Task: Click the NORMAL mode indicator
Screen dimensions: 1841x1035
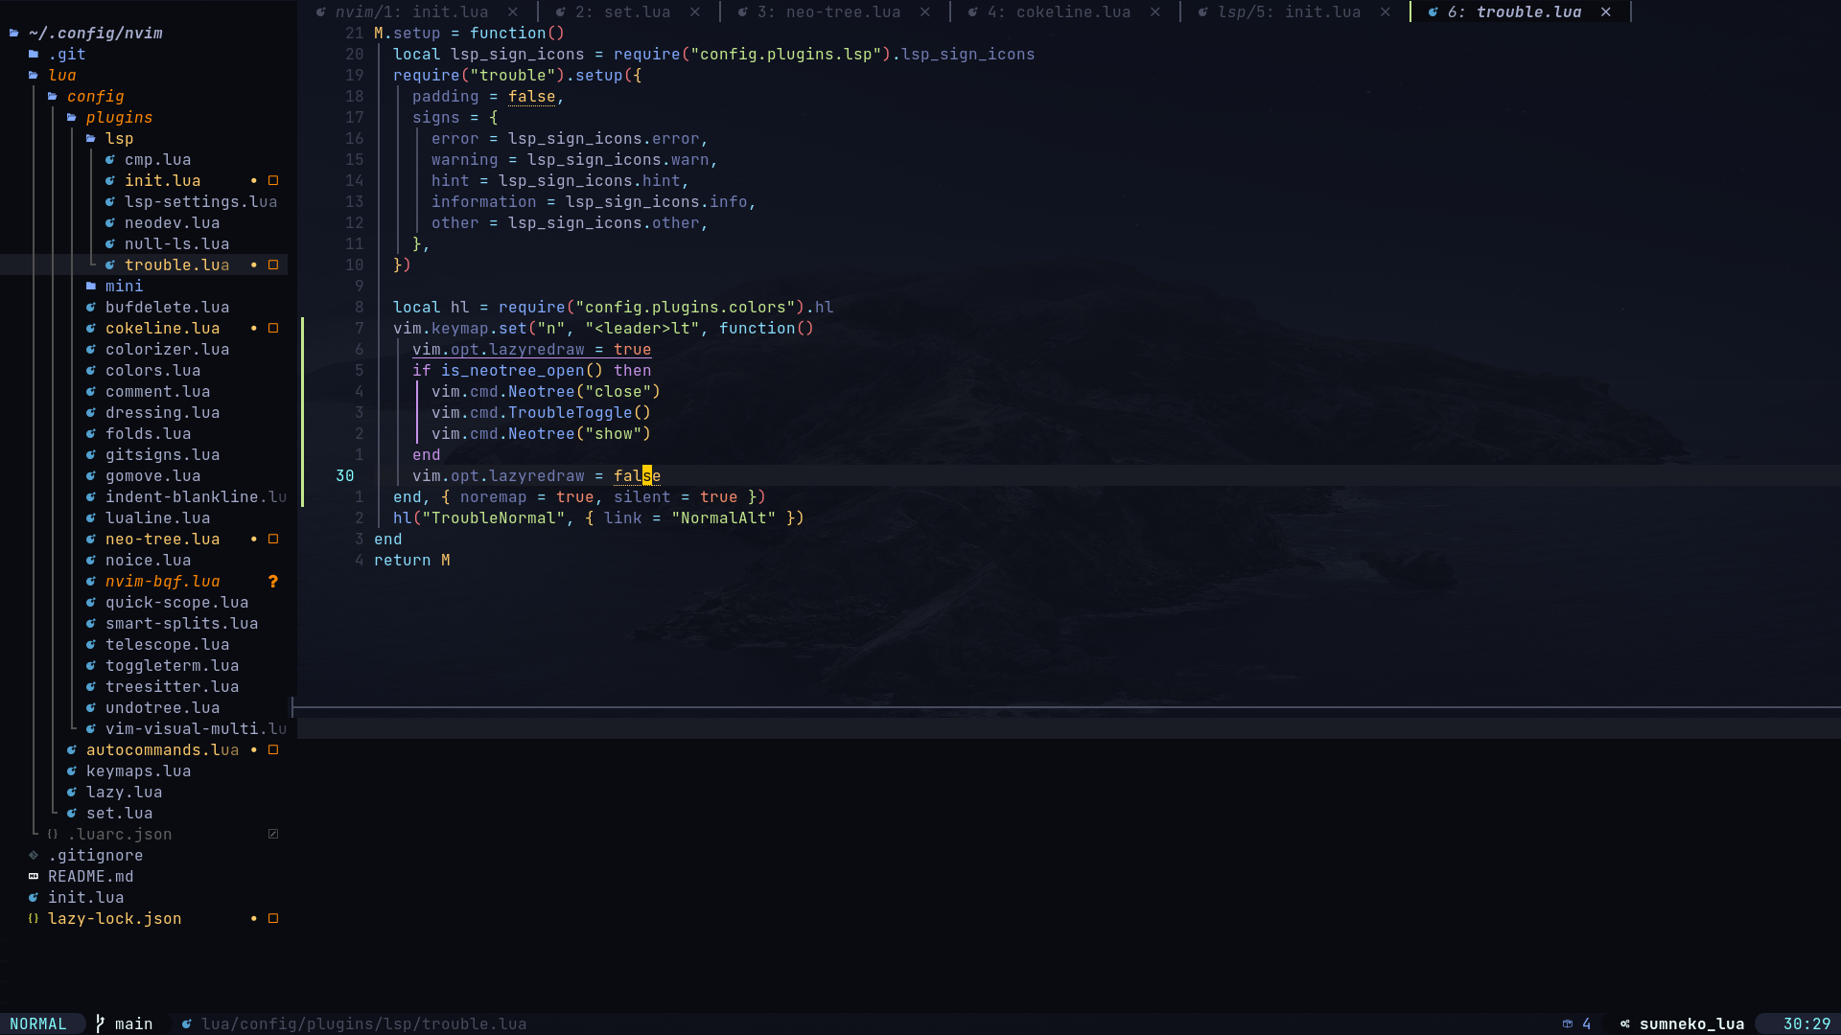Action: (x=39, y=1023)
